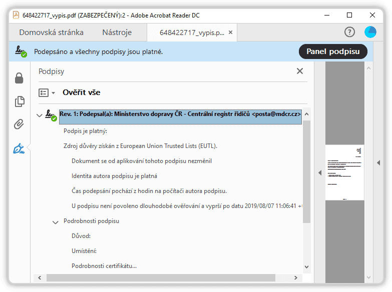The height and width of the screenshot is (292, 392).
Task: Collapse the Rev. 1 signature tree node
Action: coord(39,115)
